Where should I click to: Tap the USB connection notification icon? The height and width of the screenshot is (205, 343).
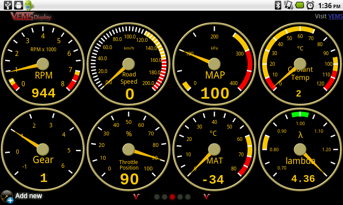[7, 5]
